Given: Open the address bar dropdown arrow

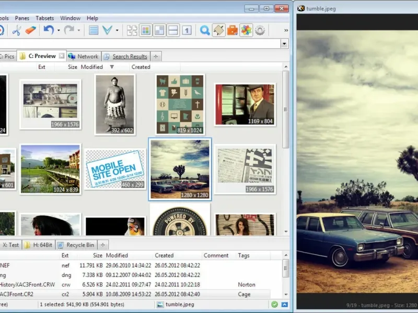Looking at the screenshot, I should (284, 44).
